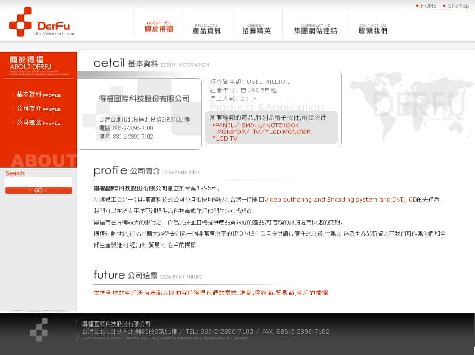
Task: Open the Correlative 集團網站連結 menu
Action: [315, 29]
